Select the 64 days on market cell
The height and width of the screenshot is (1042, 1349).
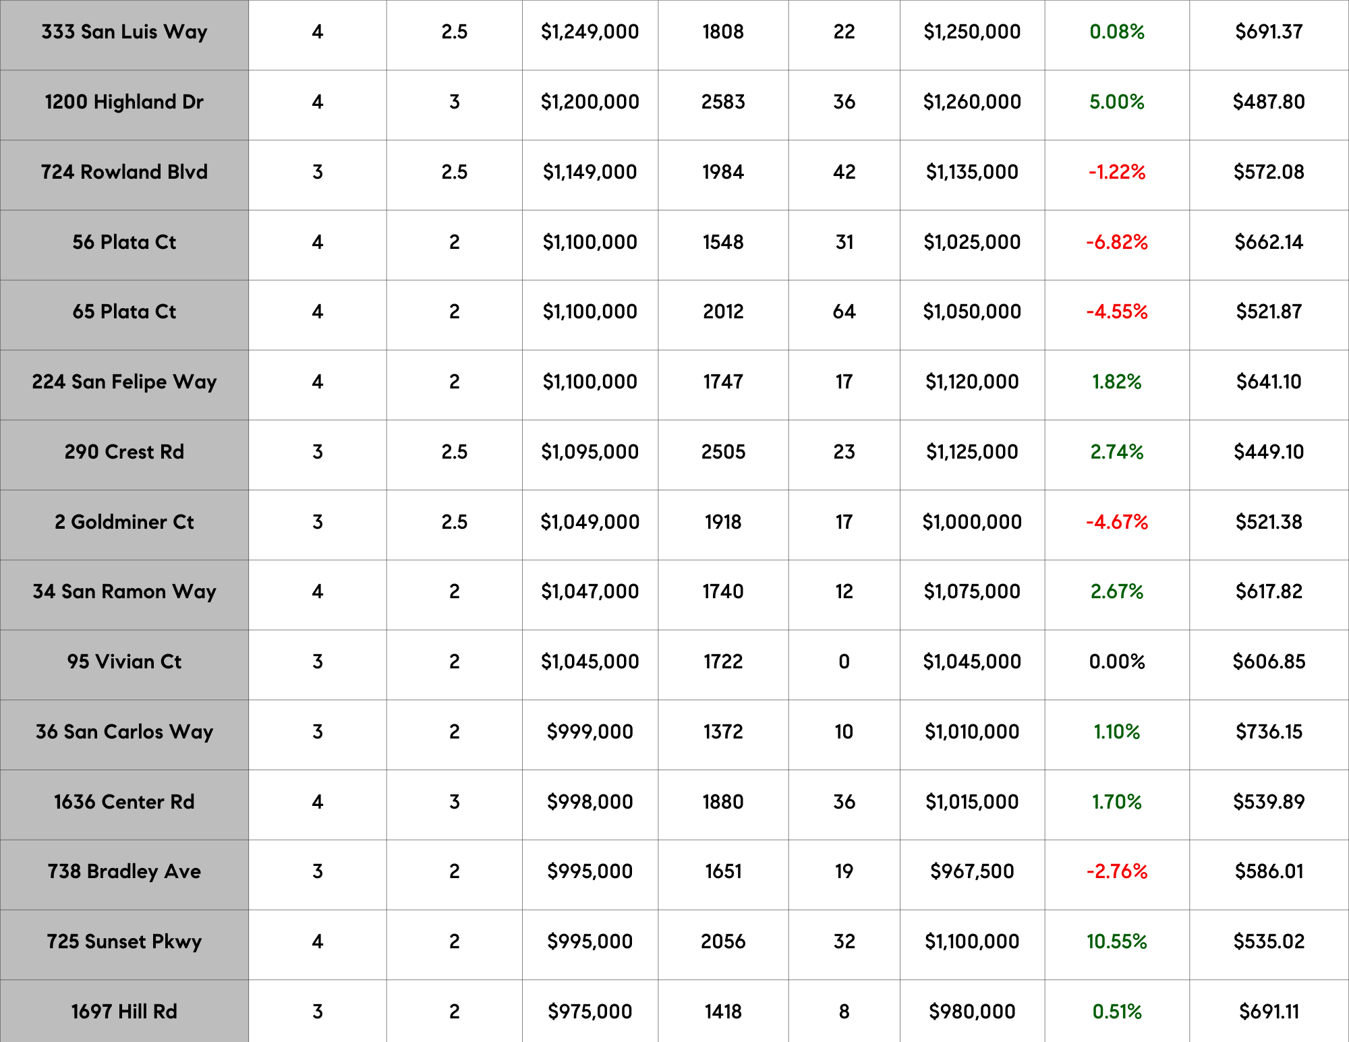pyautogui.click(x=844, y=312)
